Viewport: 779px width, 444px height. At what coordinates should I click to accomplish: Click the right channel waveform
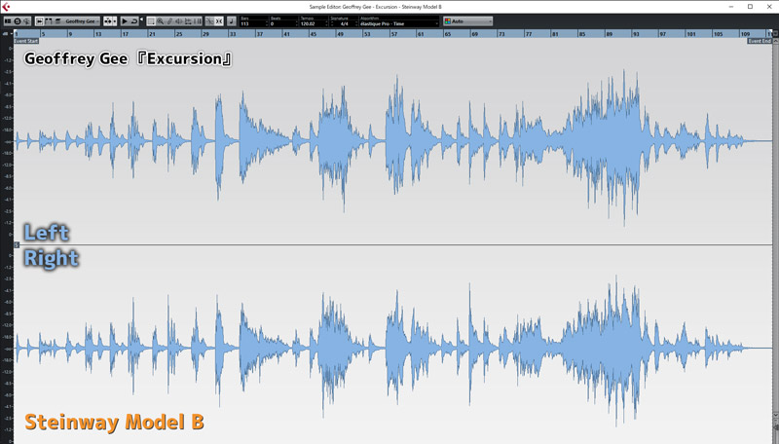(x=392, y=349)
